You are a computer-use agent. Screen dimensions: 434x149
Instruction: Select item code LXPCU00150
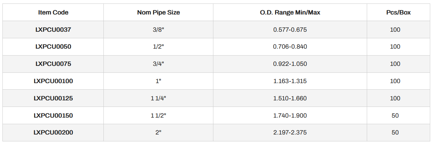coord(53,116)
